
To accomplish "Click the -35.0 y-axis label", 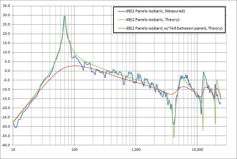I will (6, 136).
